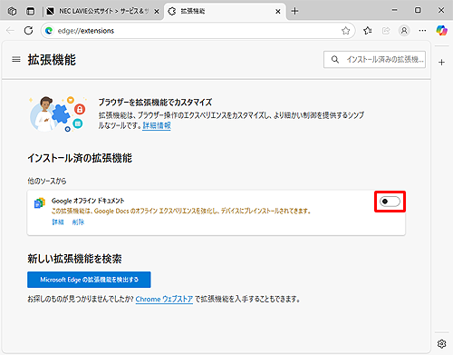Open 詳細 for Google オフライン ドキュメント
Viewport: 453px width, 355px height.
[58, 222]
